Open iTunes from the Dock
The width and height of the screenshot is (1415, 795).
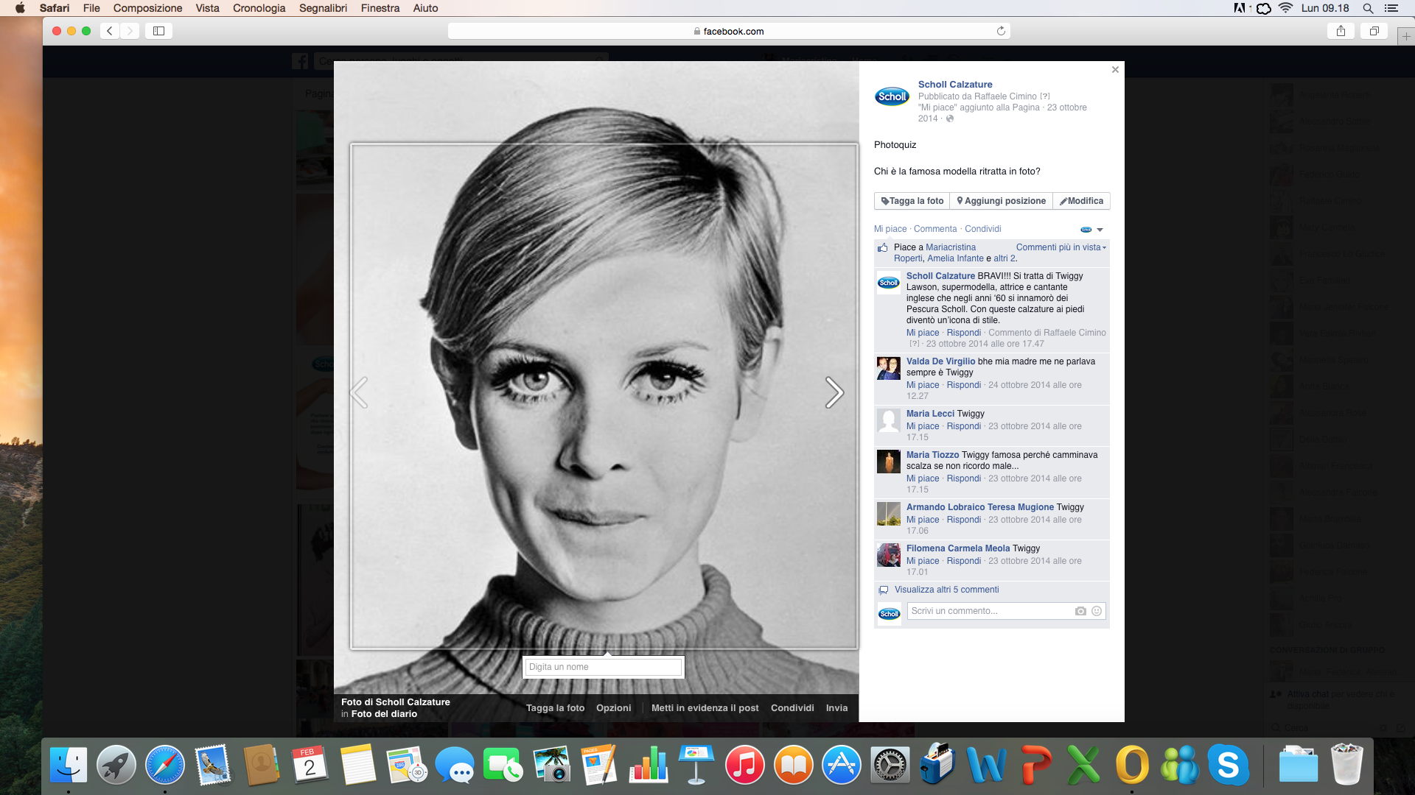tap(744, 765)
